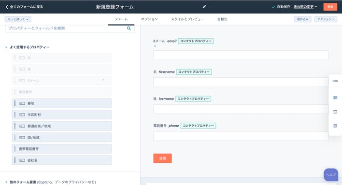
Task: Select the 携帯電話番号 property row
Action: (x=62, y=149)
